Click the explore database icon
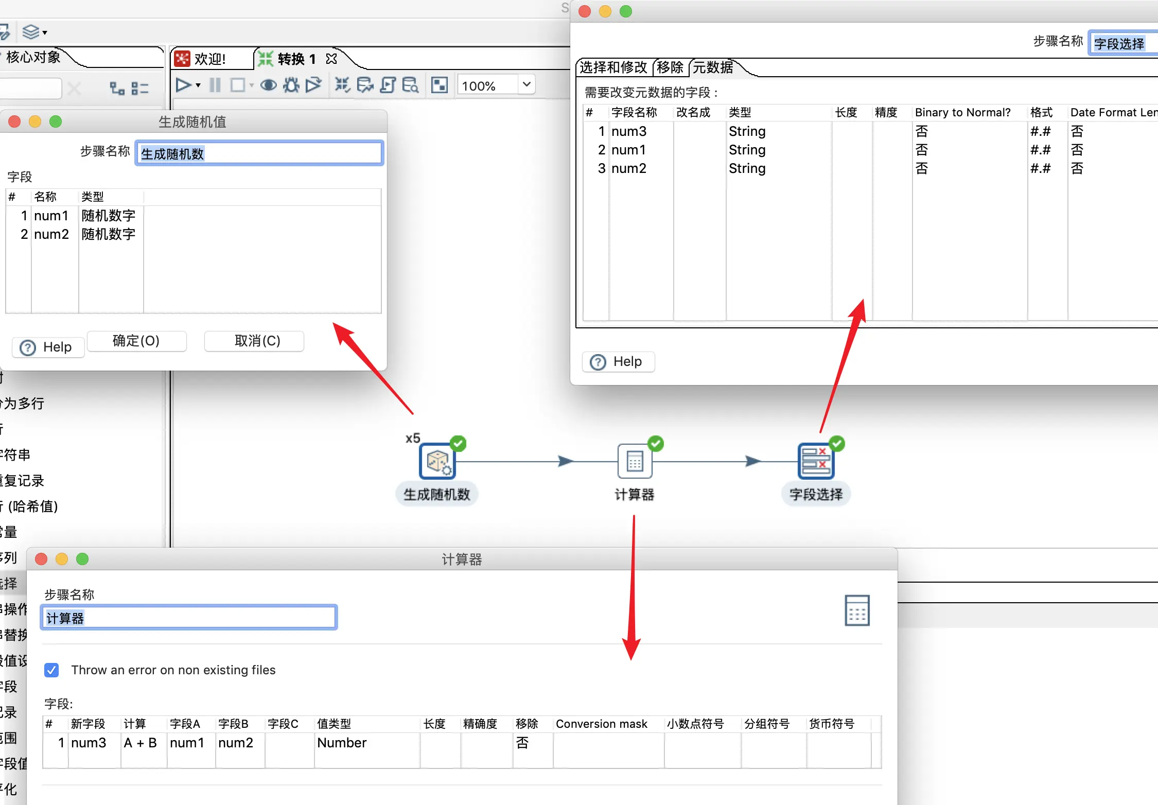Image resolution: width=1158 pixels, height=805 pixels. coord(410,85)
